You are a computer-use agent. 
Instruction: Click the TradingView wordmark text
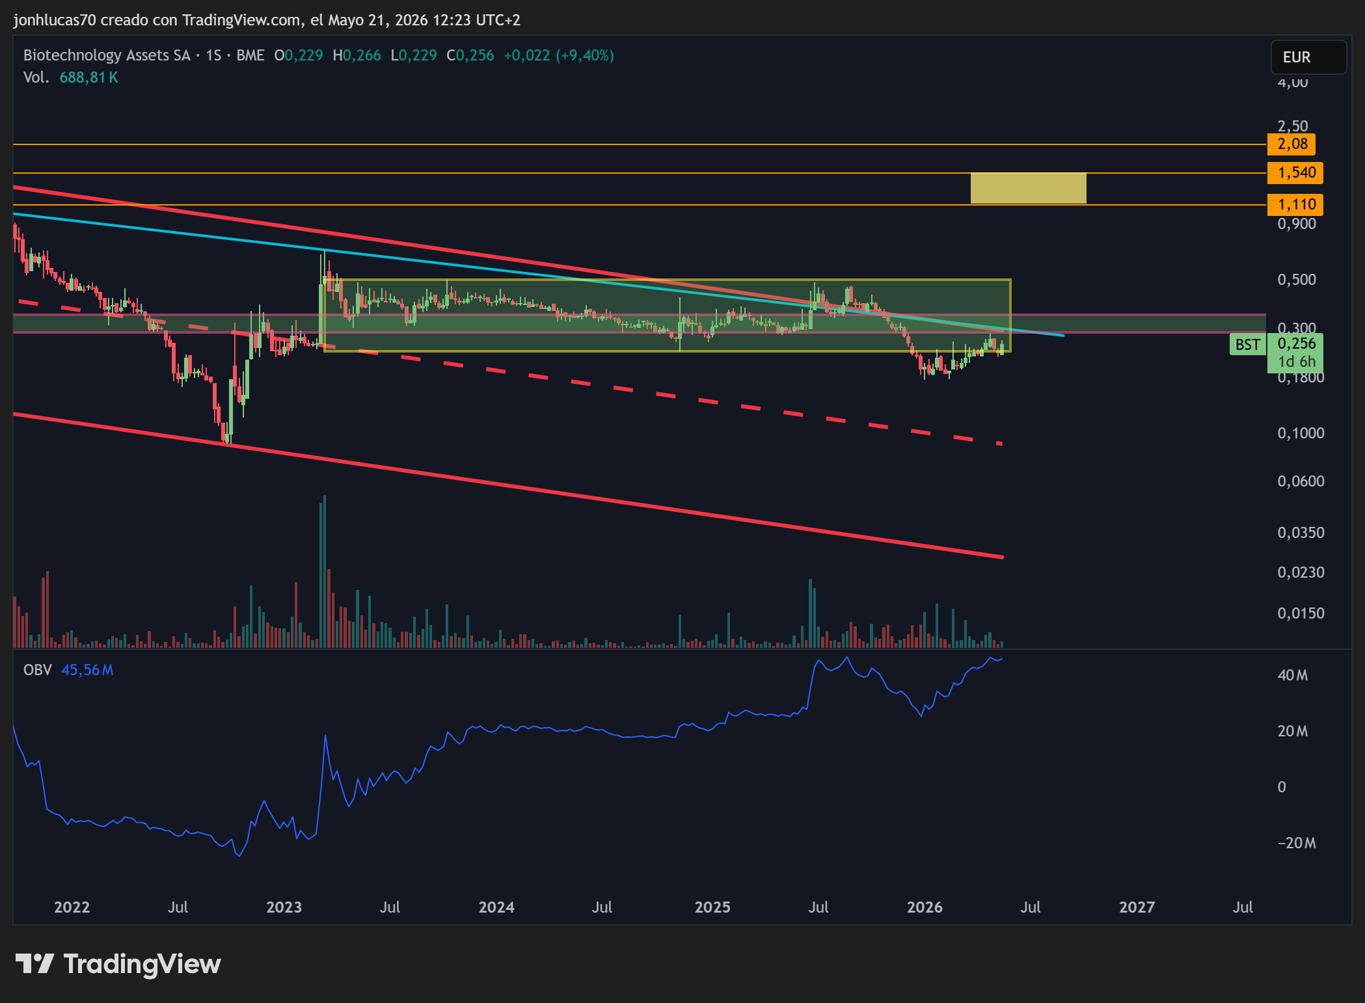142,964
